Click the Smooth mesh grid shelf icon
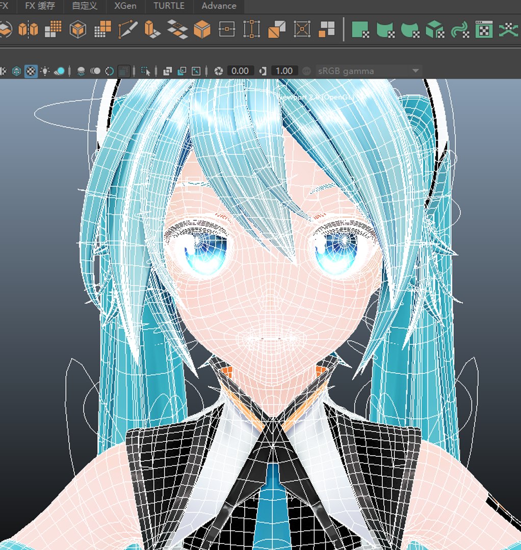521x550 pixels. 53,29
